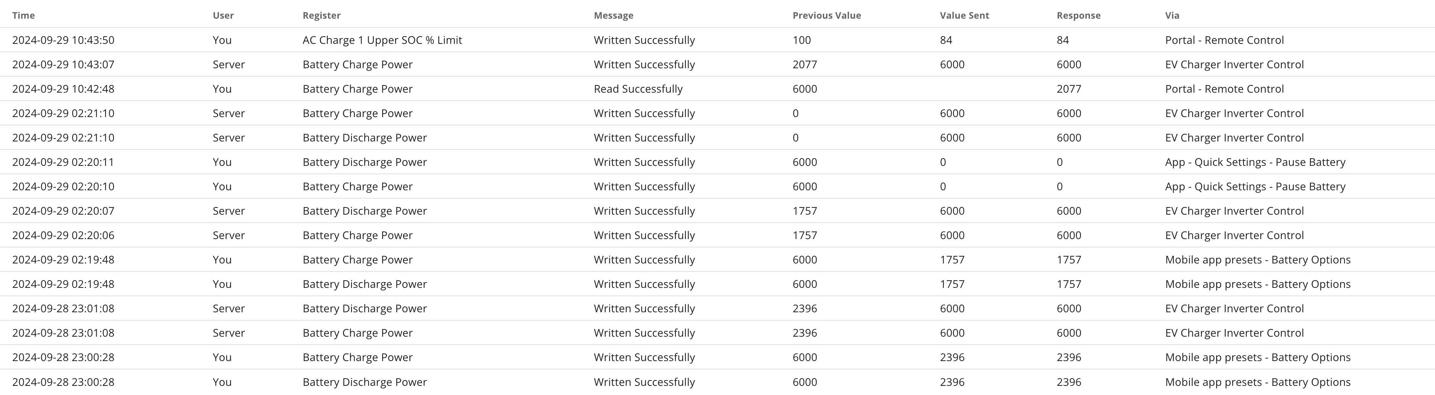Select the 2024-09-29 10:43:07 timestamp

click(63, 64)
